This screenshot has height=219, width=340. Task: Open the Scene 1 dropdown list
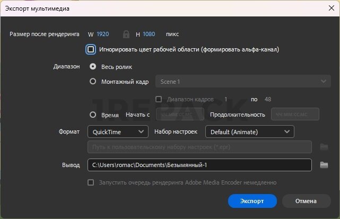tap(242, 82)
